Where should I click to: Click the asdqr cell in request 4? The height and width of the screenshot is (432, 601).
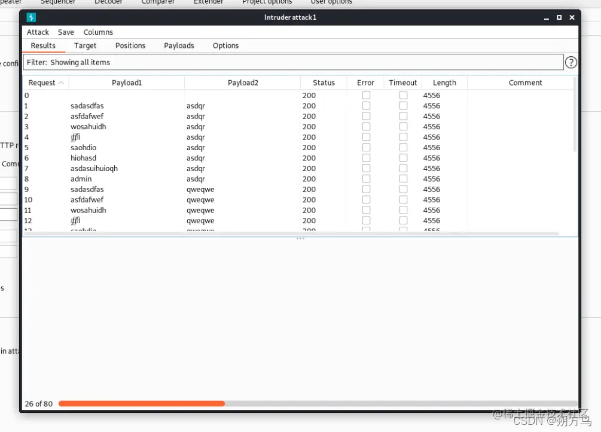tap(196, 137)
